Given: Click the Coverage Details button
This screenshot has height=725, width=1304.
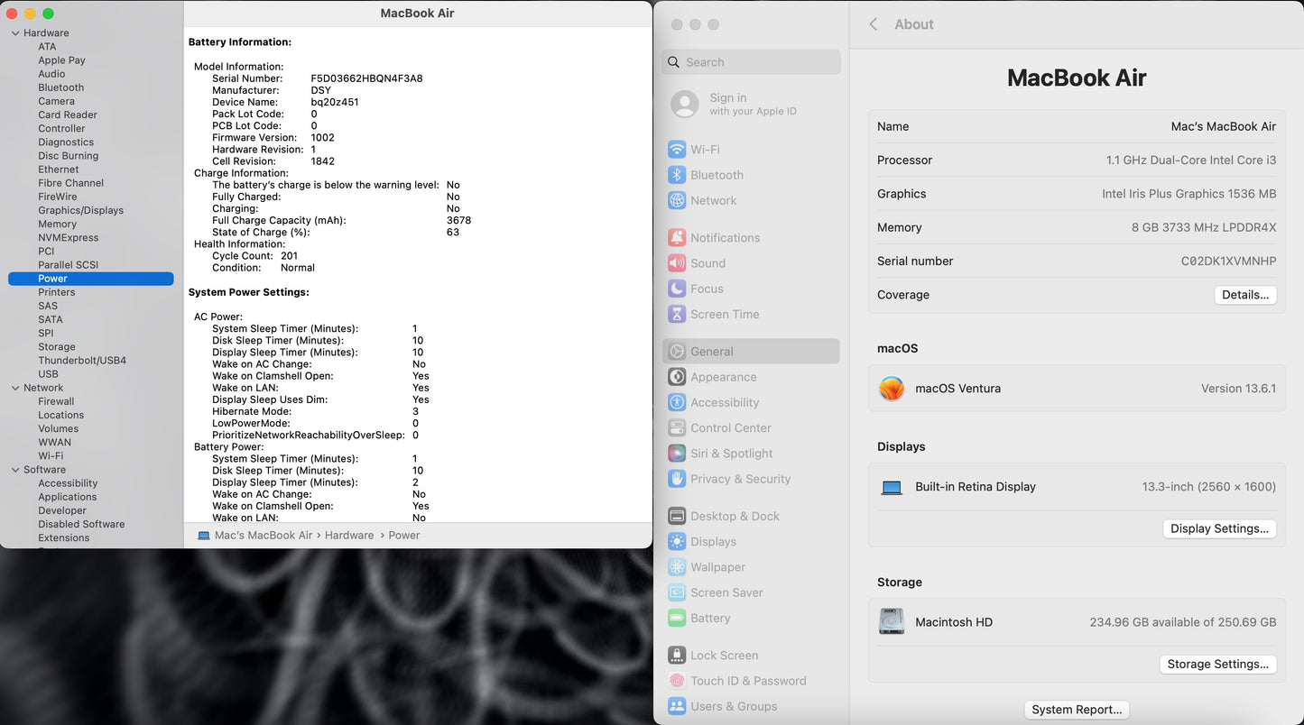Looking at the screenshot, I should tap(1244, 295).
